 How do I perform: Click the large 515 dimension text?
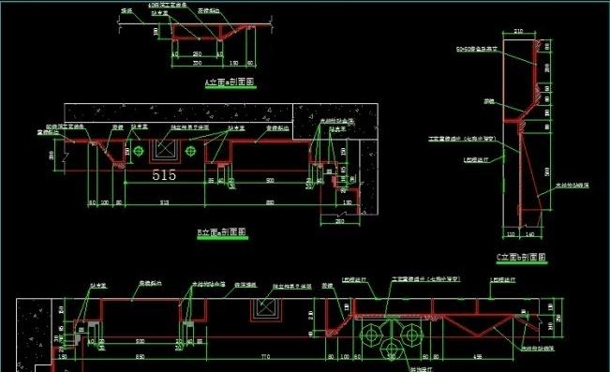tap(164, 175)
